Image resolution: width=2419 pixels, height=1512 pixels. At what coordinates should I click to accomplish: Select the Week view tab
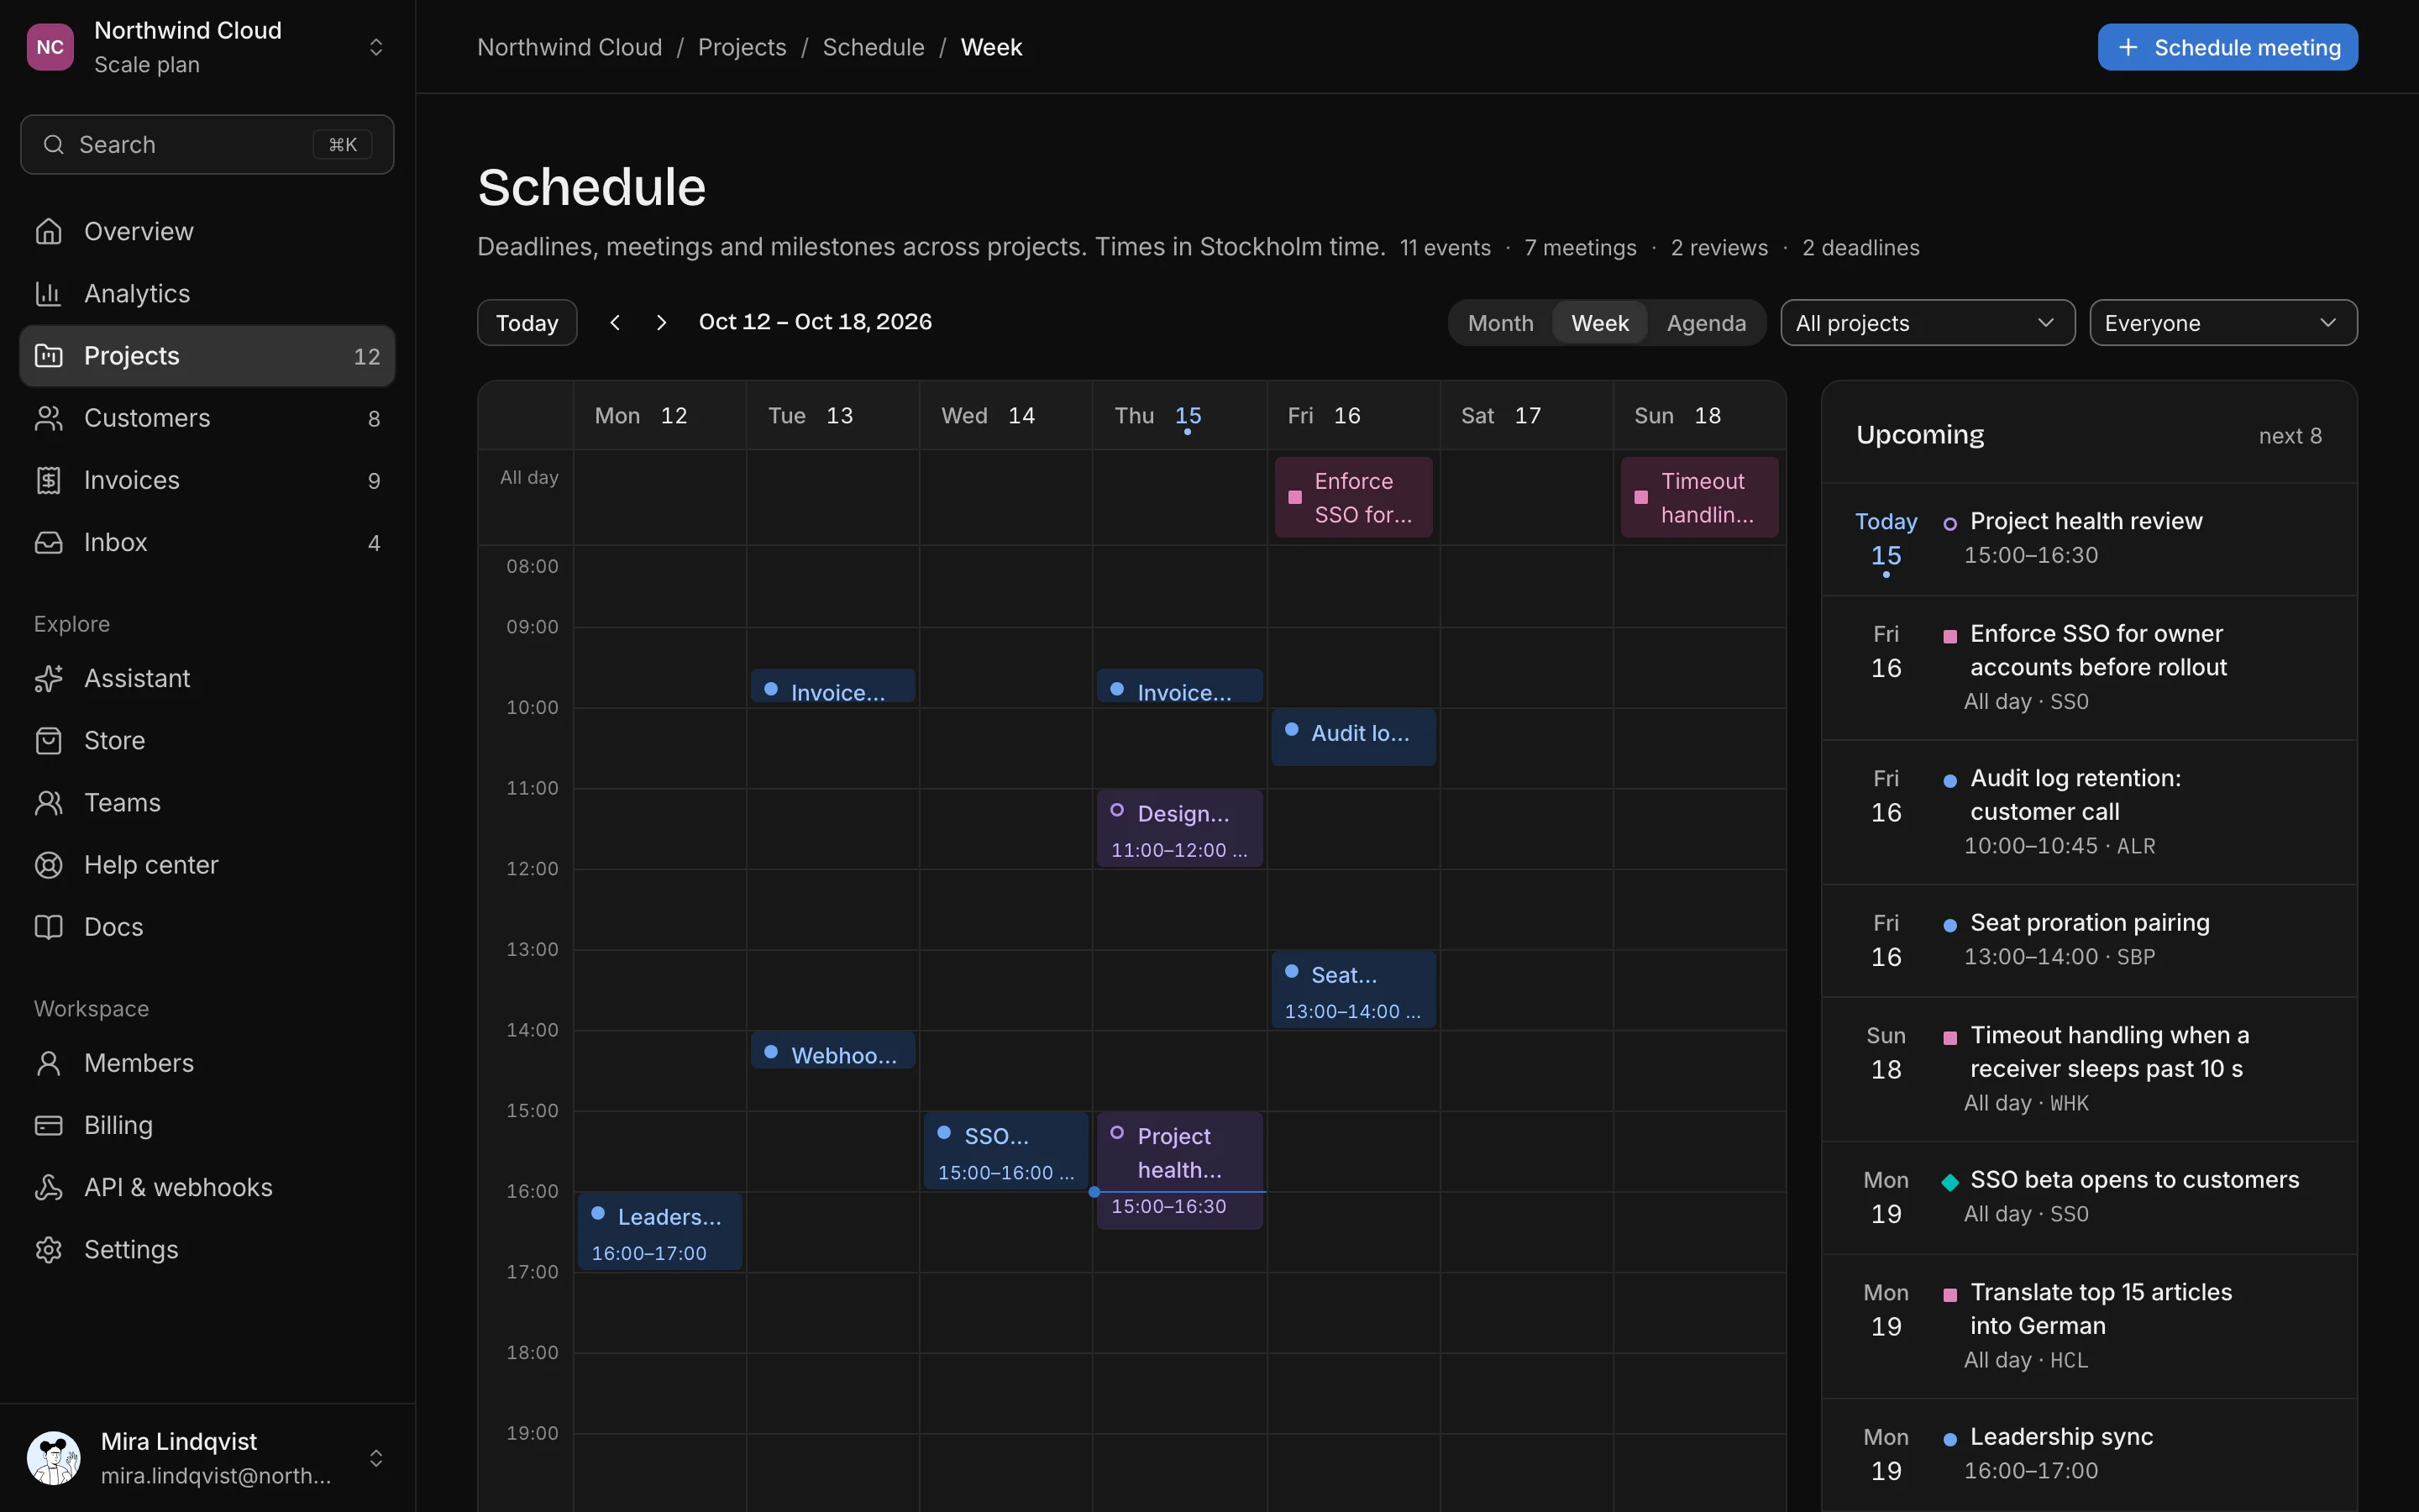pos(1599,323)
